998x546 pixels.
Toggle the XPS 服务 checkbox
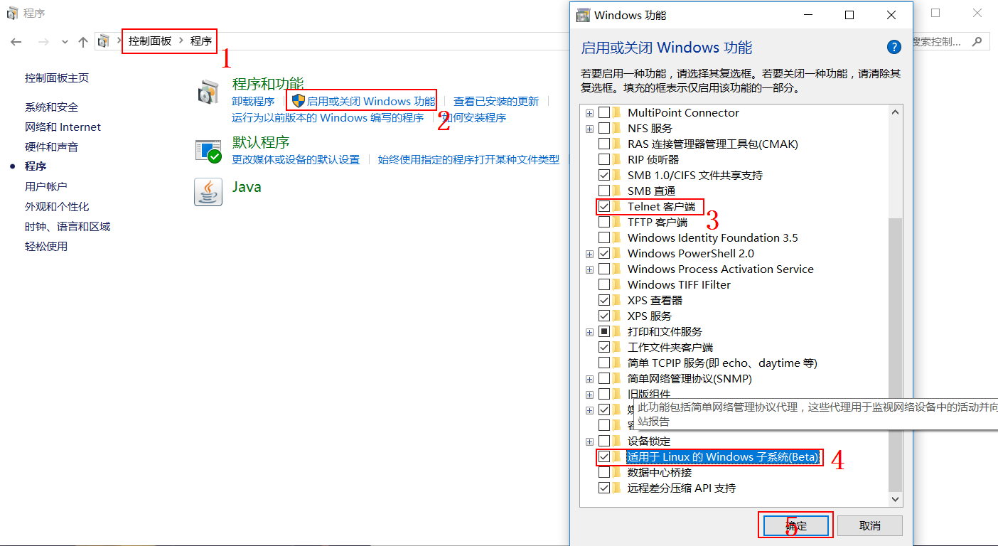604,316
